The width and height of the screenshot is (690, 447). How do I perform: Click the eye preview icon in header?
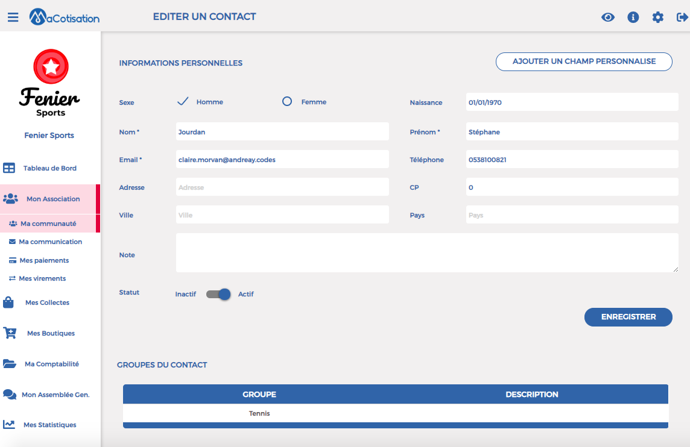608,17
